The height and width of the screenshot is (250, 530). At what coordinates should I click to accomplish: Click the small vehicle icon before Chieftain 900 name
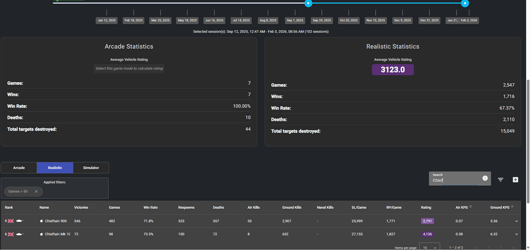[x=41, y=221]
